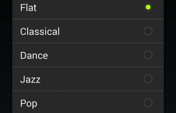The image size is (176, 113).
Task: Choose the Dance radio button
Action: coord(148,55)
